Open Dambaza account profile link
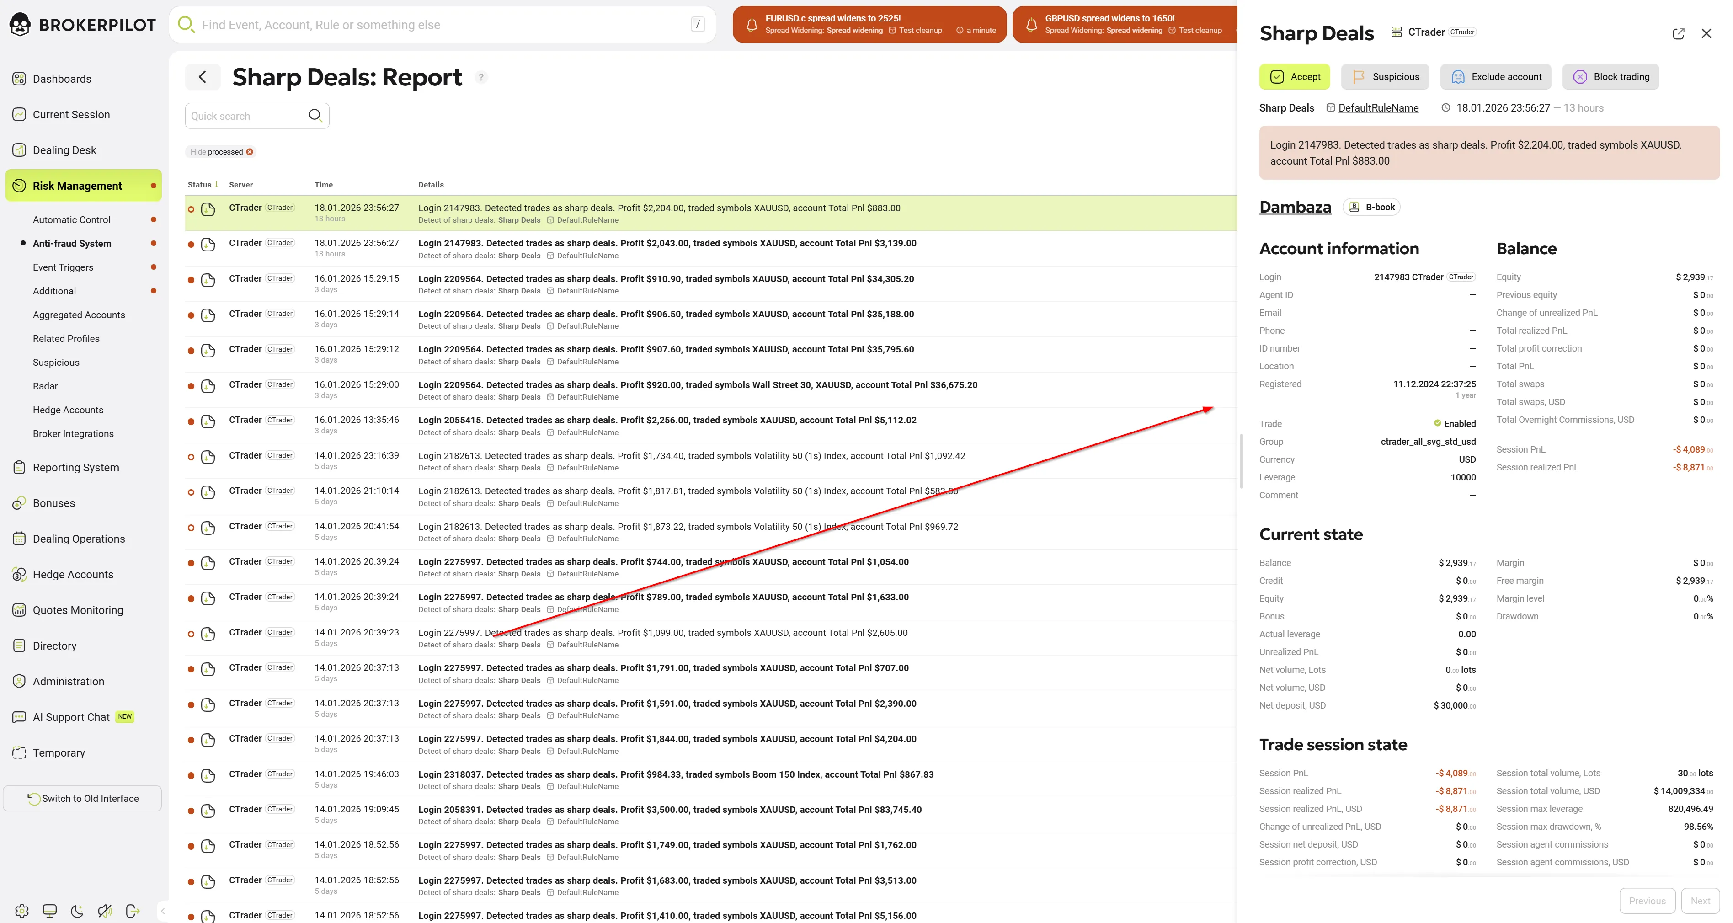Screen dimensions: 1733x923 [1295, 207]
